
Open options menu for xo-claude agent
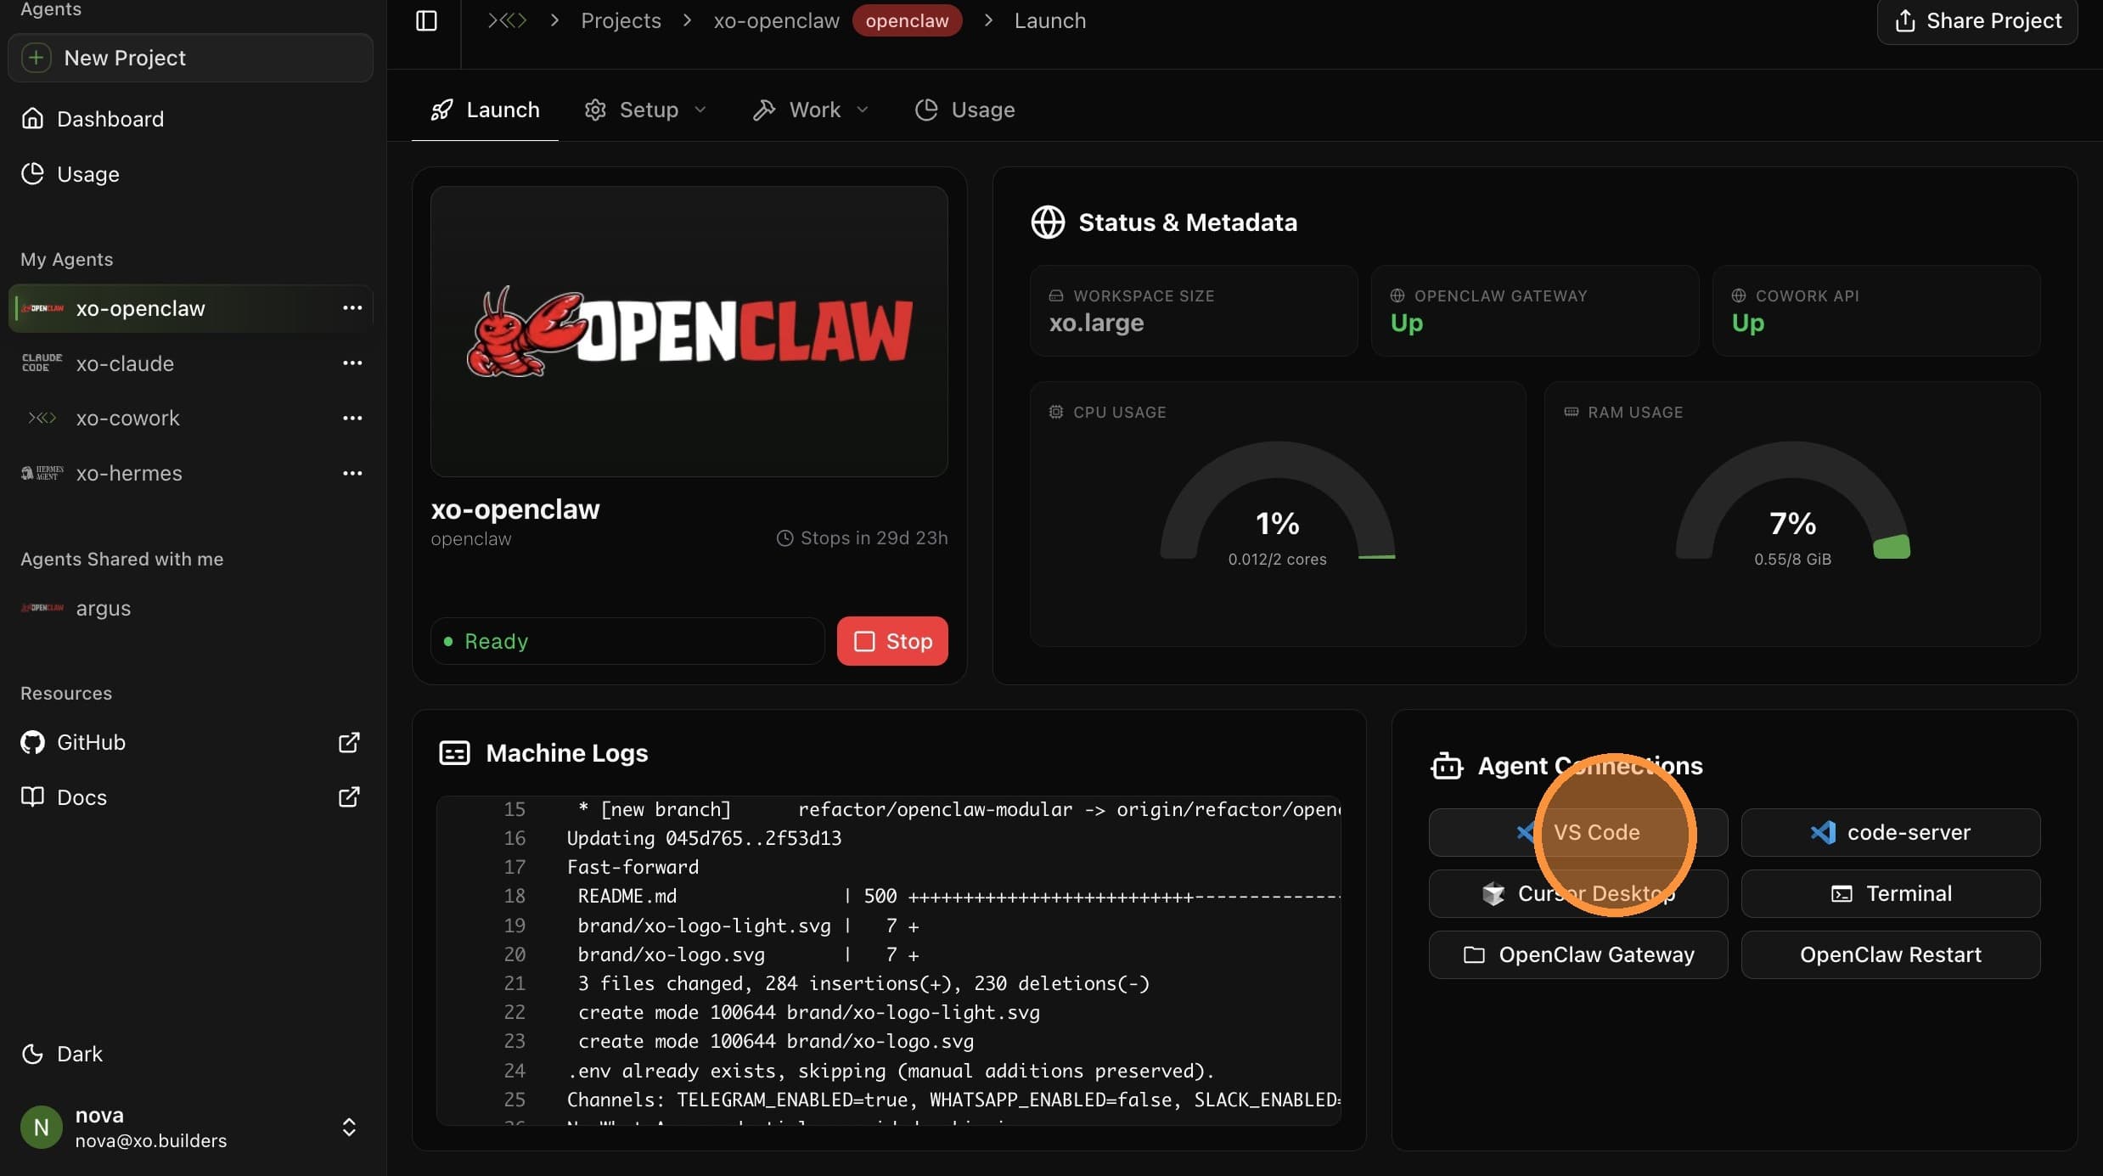pyautogui.click(x=352, y=363)
